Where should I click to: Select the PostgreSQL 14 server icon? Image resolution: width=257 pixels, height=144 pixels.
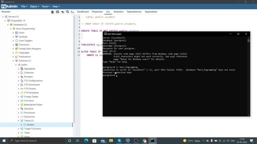pyautogui.click(x=8, y=21)
